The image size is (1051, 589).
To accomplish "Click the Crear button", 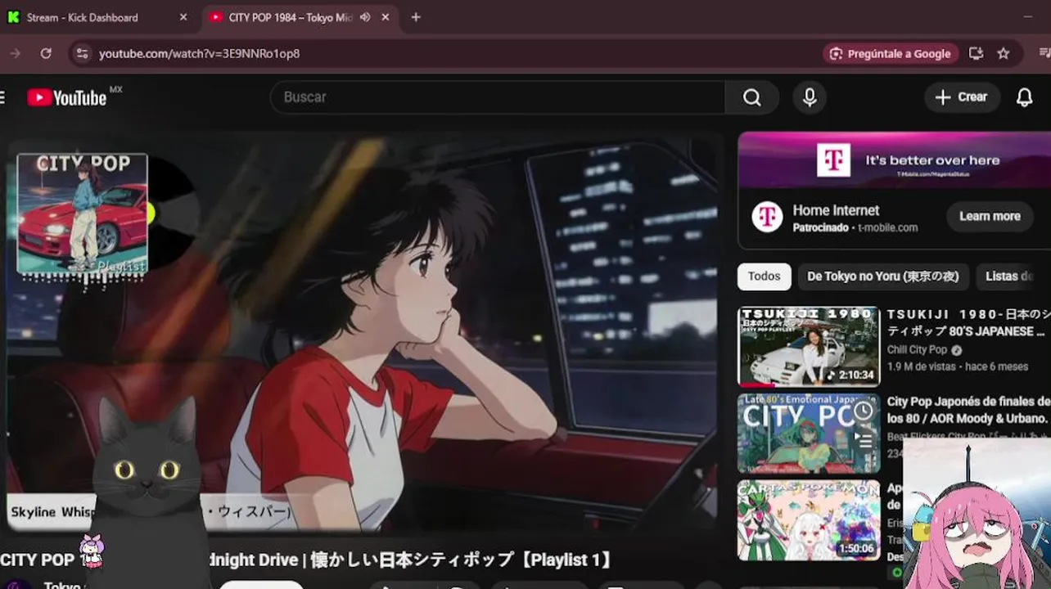I will coord(962,97).
